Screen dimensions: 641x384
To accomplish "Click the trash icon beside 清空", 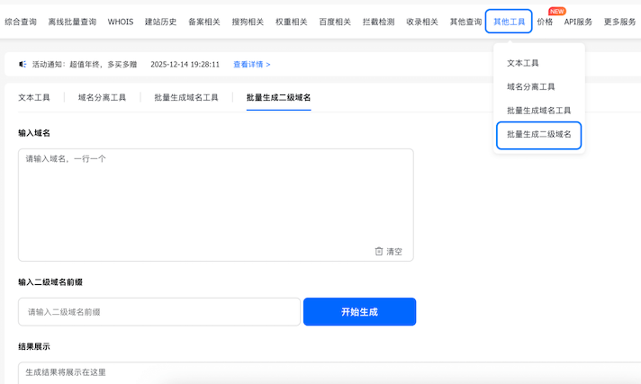I will (x=379, y=251).
